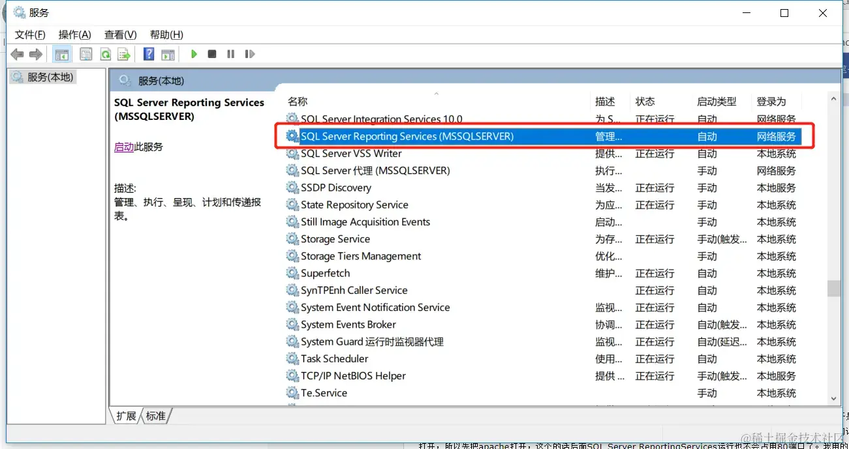849x449 pixels.
Task: Click the Pause Service toolbar button
Action: [230, 54]
